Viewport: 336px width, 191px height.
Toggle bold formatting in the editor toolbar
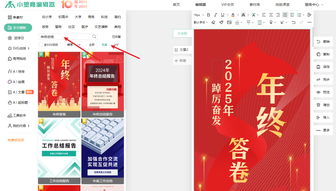pyautogui.click(x=208, y=15)
